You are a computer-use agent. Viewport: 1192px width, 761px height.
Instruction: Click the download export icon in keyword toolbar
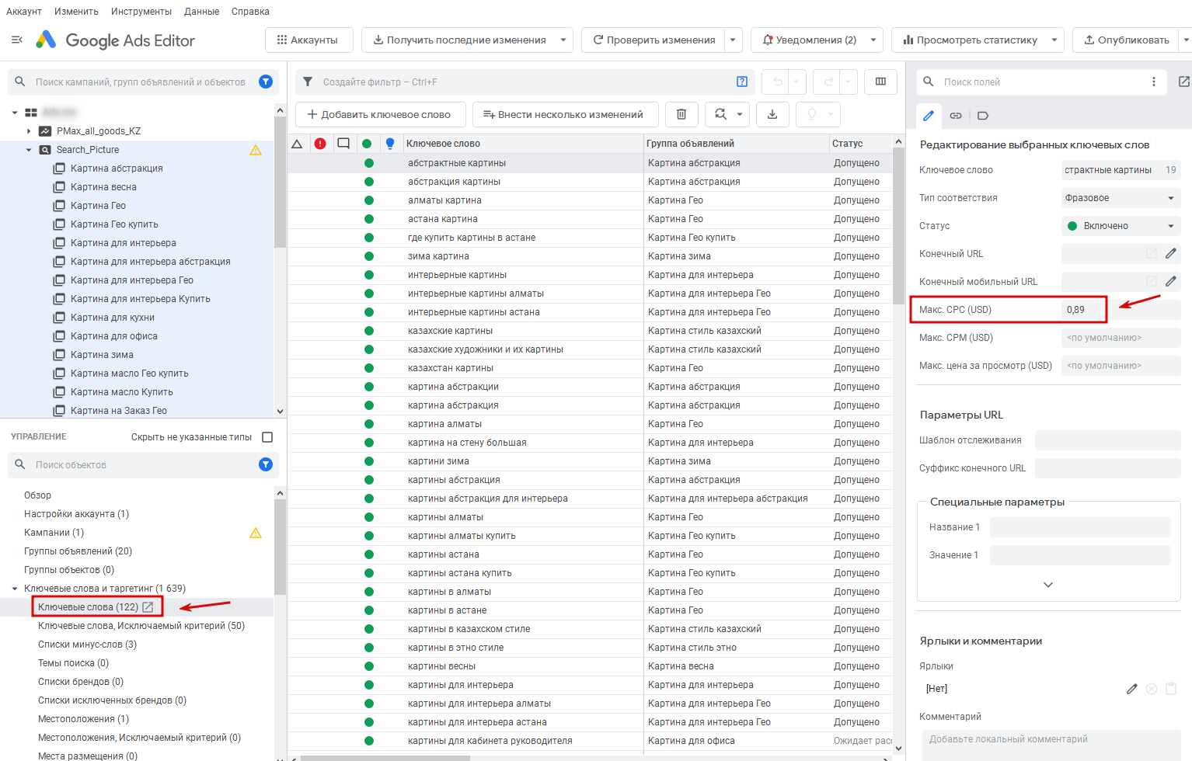click(x=772, y=114)
